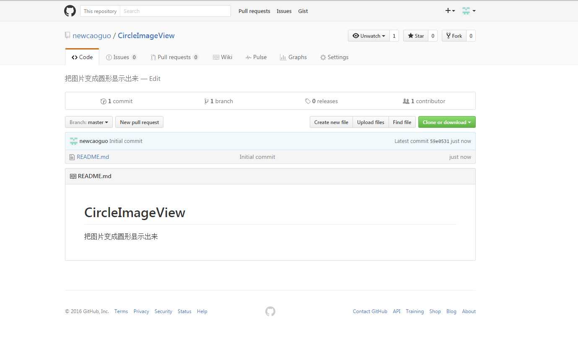Open the plus create-new dropdown
Image resolution: width=578 pixels, height=337 pixels.
click(x=450, y=11)
